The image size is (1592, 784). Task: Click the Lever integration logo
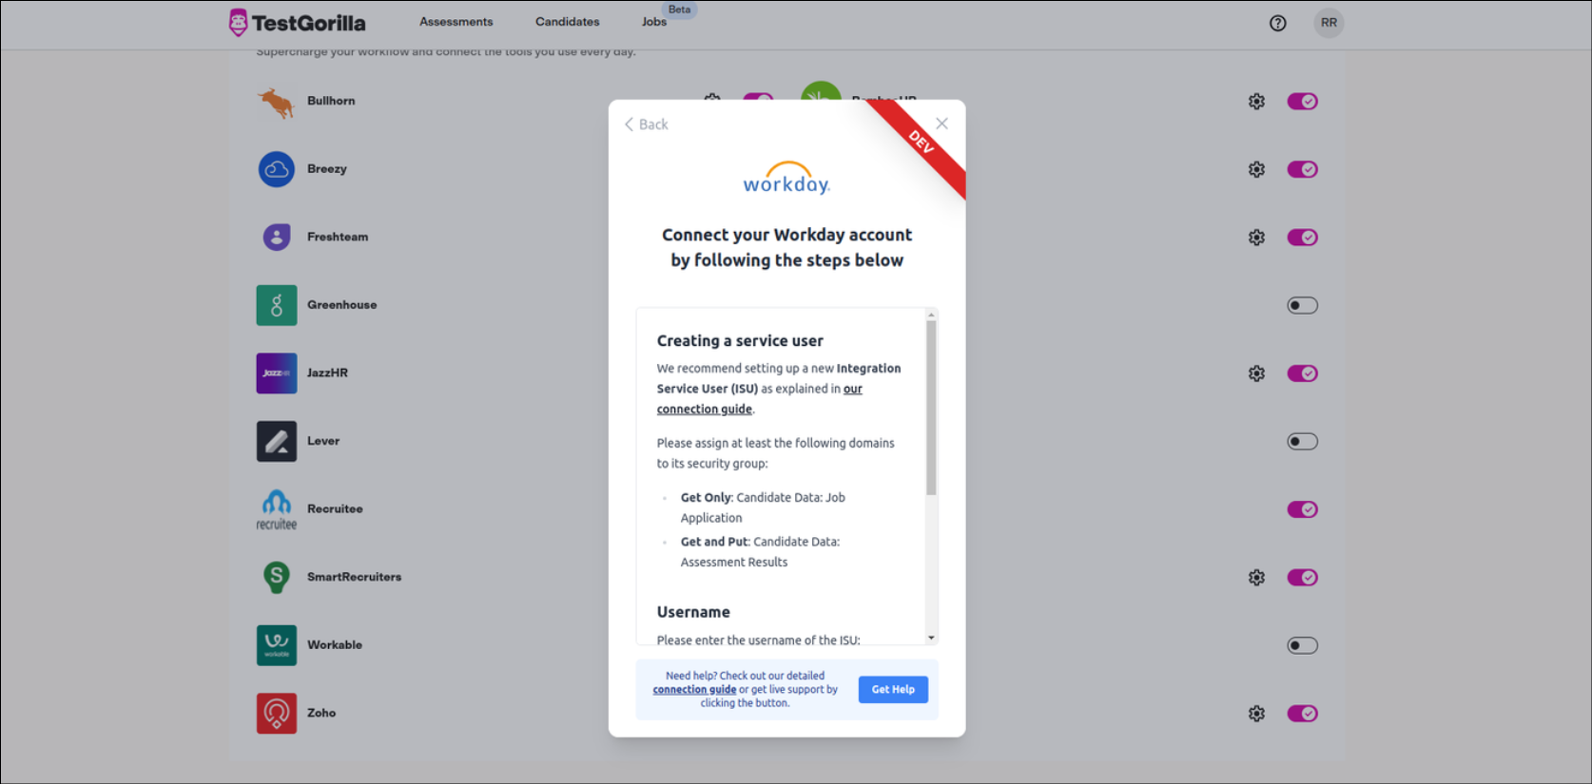pyautogui.click(x=276, y=441)
